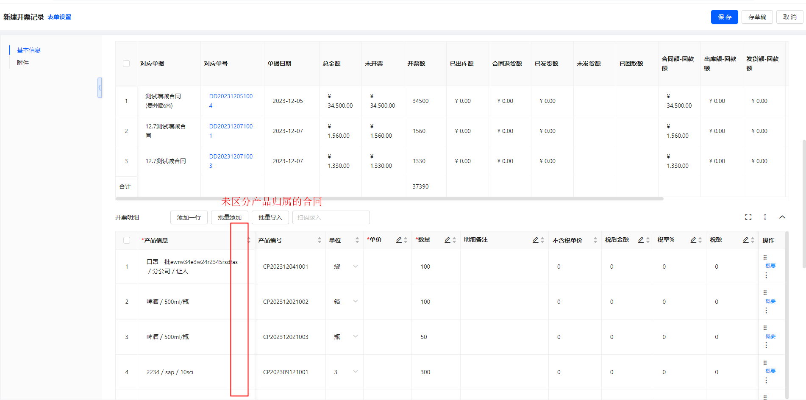
Task: Sort by 数量 column arrows
Action: pos(454,240)
